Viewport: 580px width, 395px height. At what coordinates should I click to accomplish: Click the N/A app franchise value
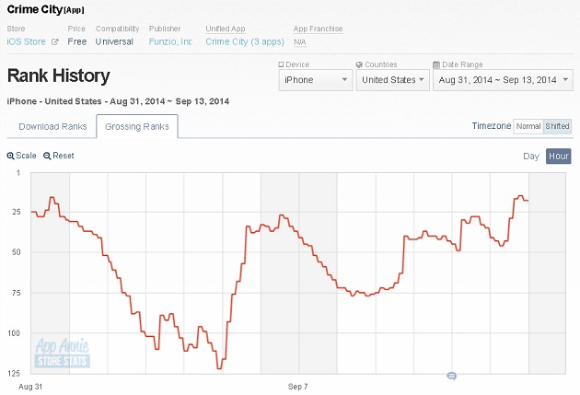[x=299, y=42]
